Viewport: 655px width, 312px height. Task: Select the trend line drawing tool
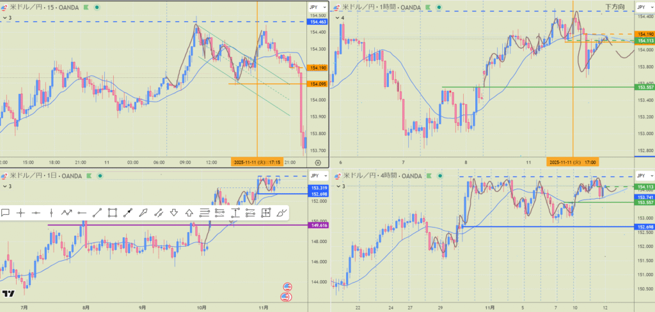point(97,213)
